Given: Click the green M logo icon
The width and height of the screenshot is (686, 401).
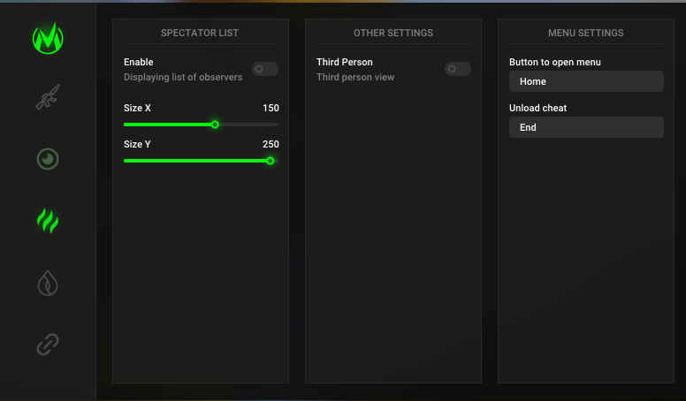Looking at the screenshot, I should coord(48,38).
